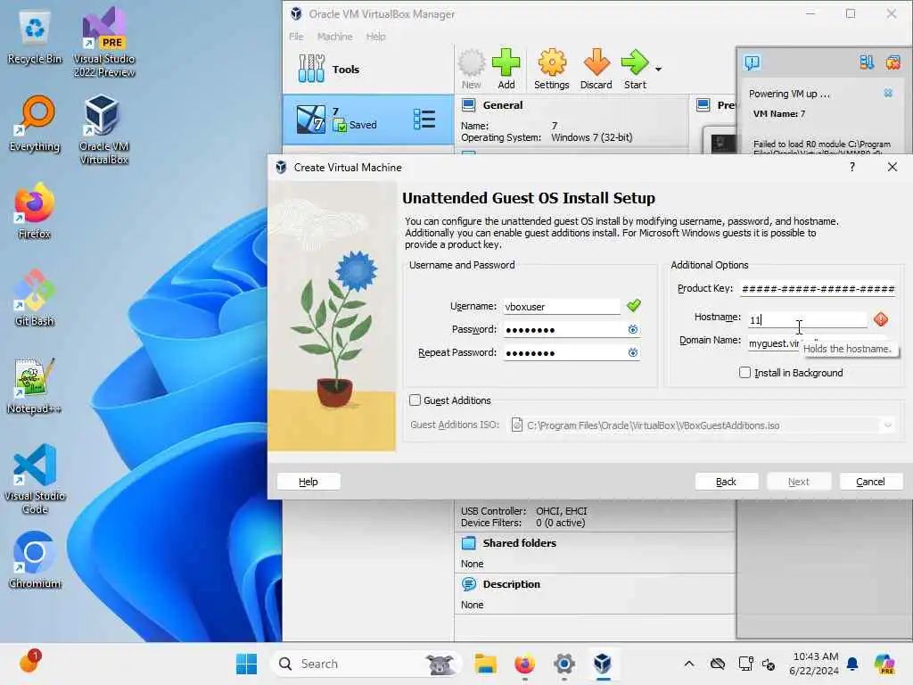The height and width of the screenshot is (685, 913).
Task: Click the Discard toolbar icon
Action: pyautogui.click(x=596, y=69)
